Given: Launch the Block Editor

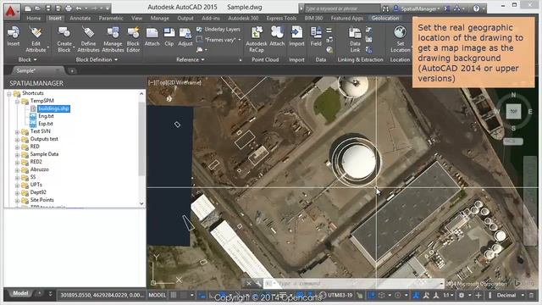Looking at the screenshot, I should pyautogui.click(x=133, y=39).
